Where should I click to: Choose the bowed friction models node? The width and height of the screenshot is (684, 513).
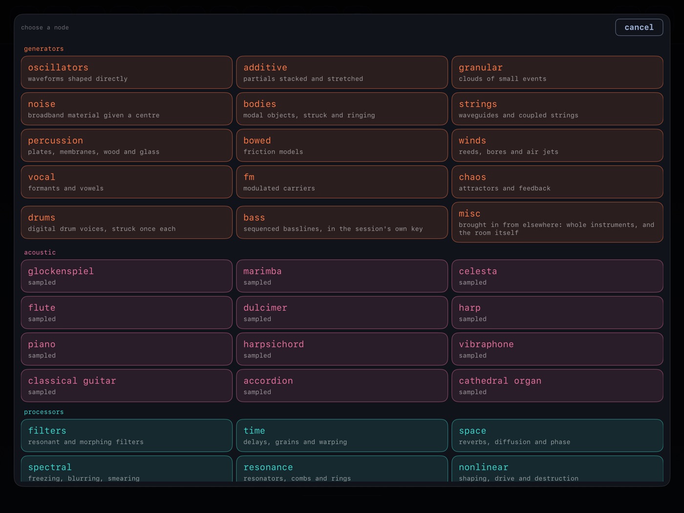342,145
